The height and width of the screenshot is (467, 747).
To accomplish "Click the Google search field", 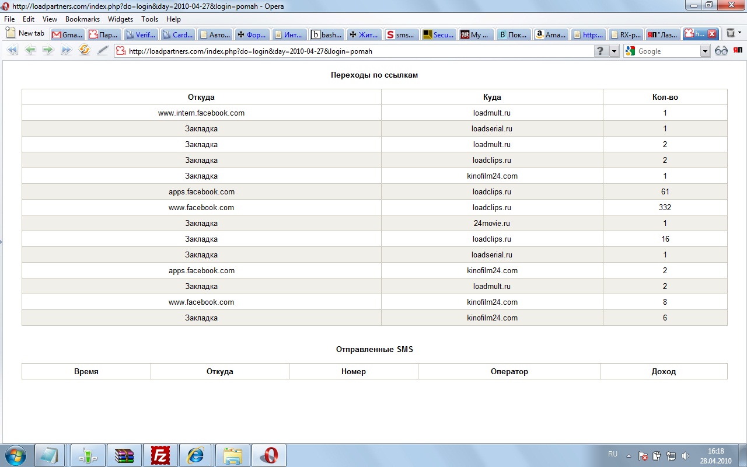I will pyautogui.click(x=668, y=51).
